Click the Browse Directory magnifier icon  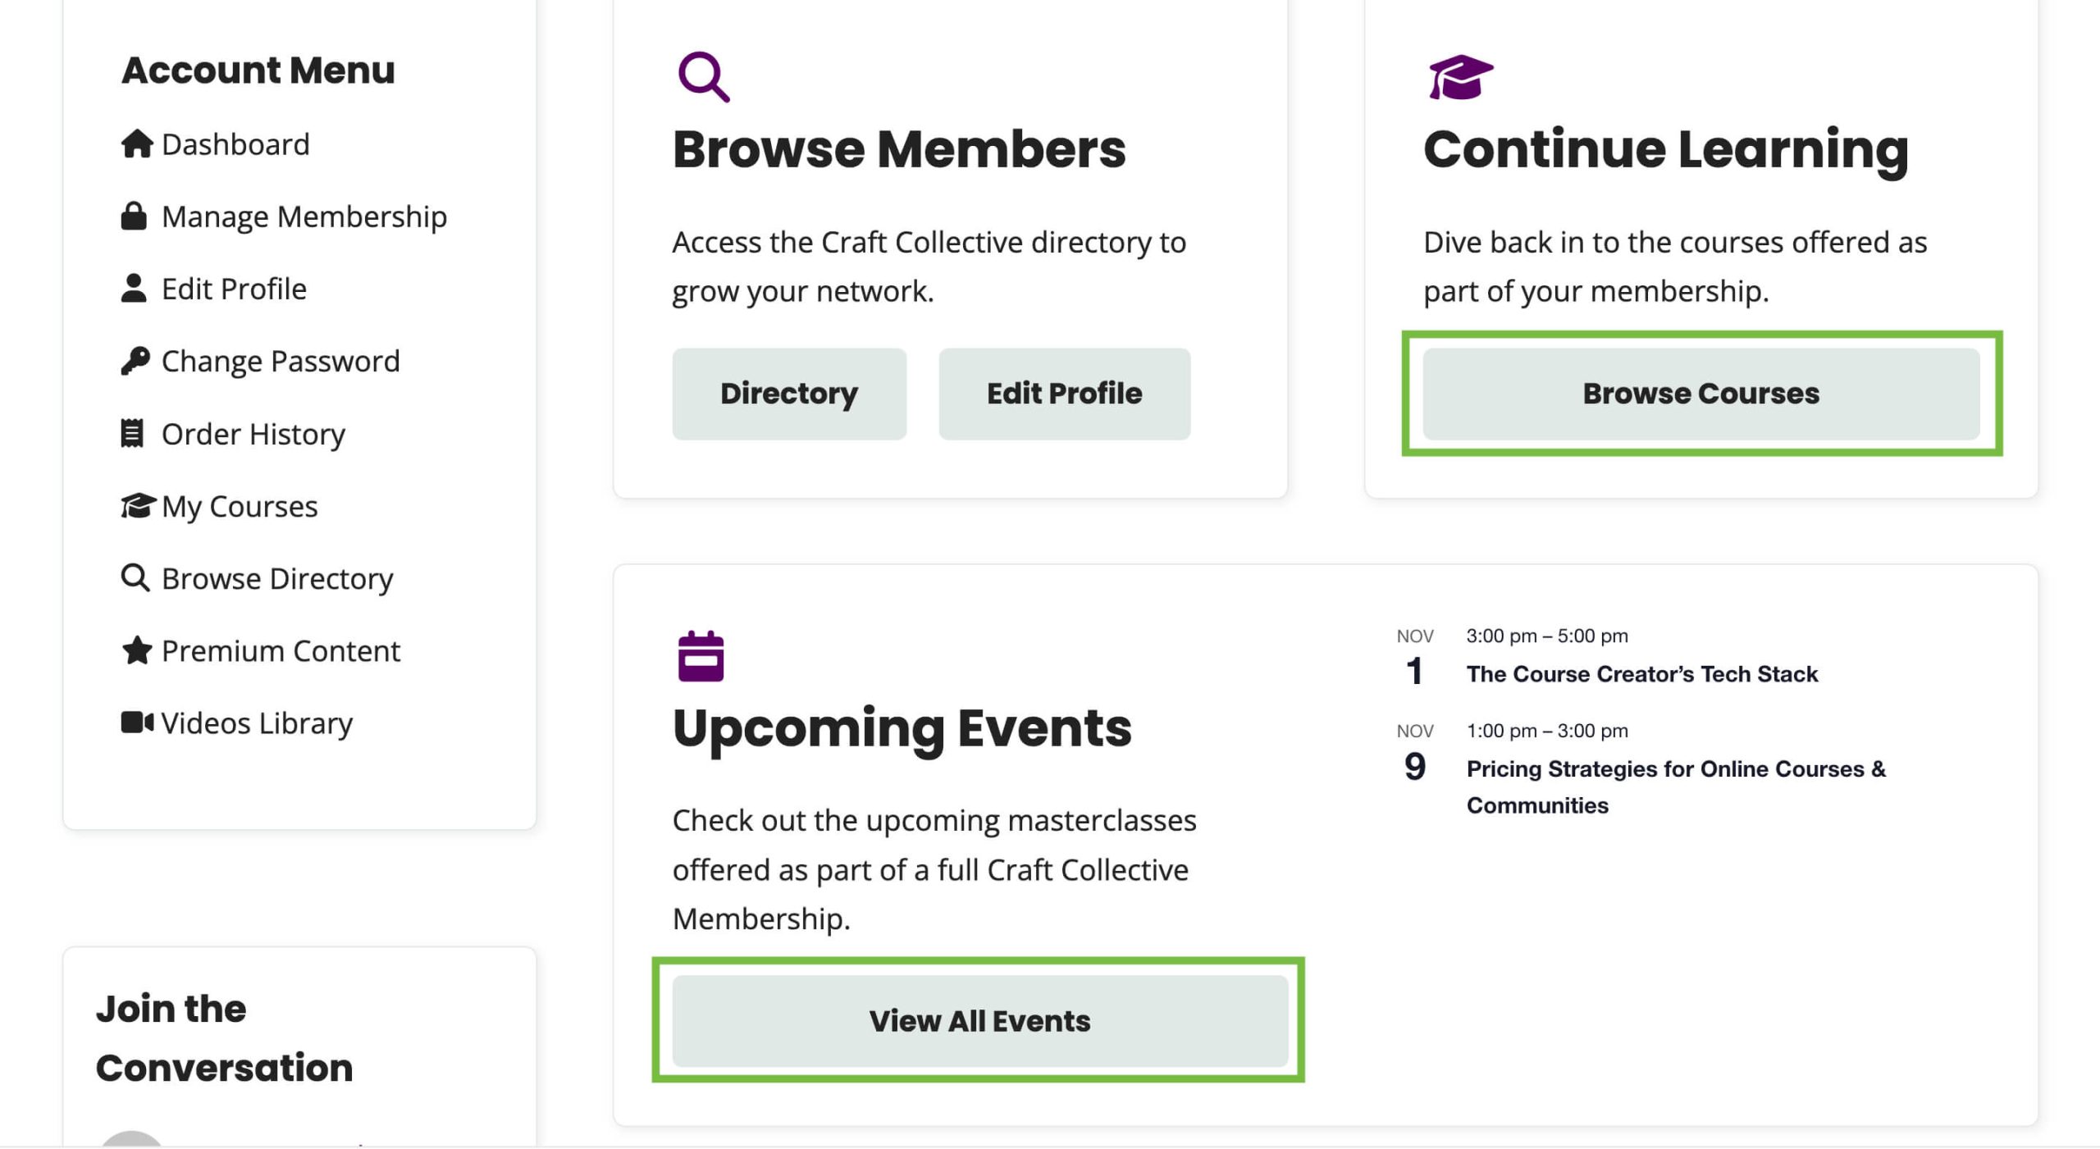pyautogui.click(x=135, y=577)
